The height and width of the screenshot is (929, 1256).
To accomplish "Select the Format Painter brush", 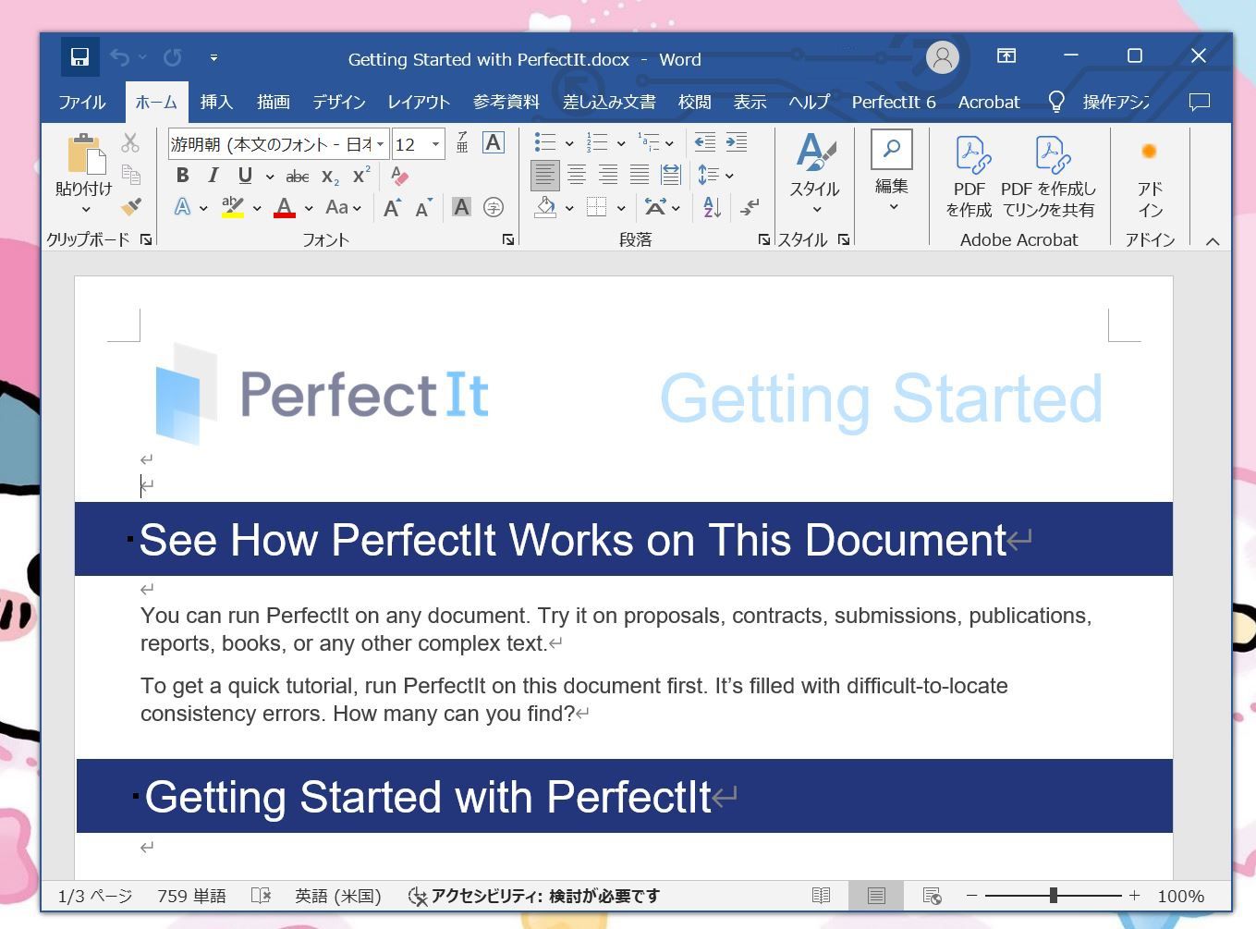I will [131, 206].
